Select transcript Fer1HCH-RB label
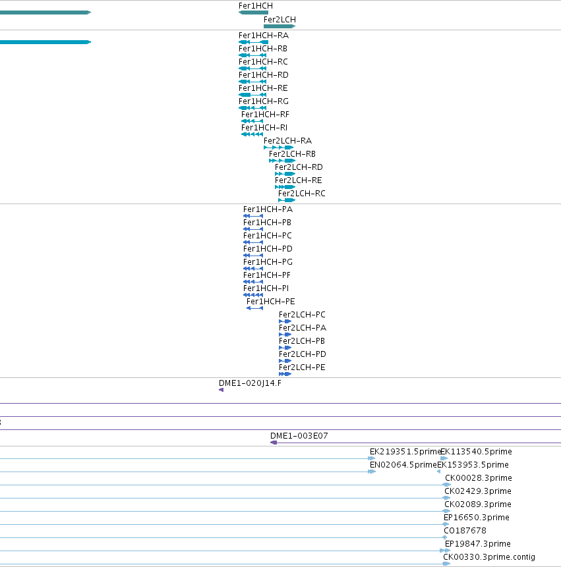The width and height of the screenshot is (561, 567). click(263, 49)
